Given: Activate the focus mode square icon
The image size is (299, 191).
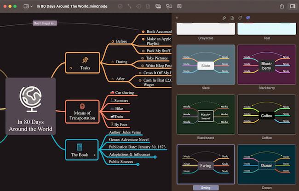Looking at the screenshot, I should tap(179, 6).
